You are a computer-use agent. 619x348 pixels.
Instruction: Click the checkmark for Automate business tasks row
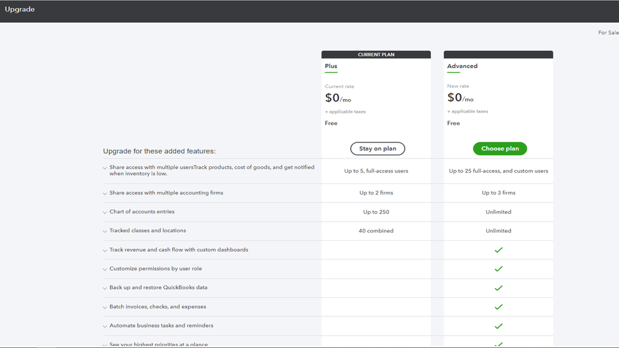[498, 326]
